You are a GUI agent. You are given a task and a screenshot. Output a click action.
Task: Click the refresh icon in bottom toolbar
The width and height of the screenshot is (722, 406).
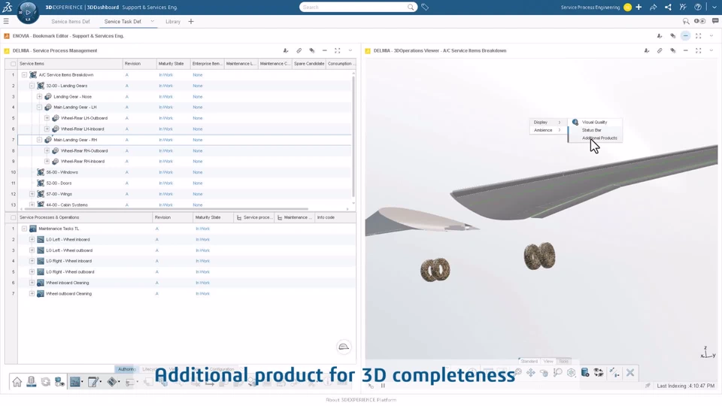(x=46, y=382)
